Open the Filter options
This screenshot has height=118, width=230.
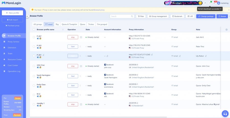click(x=141, y=16)
